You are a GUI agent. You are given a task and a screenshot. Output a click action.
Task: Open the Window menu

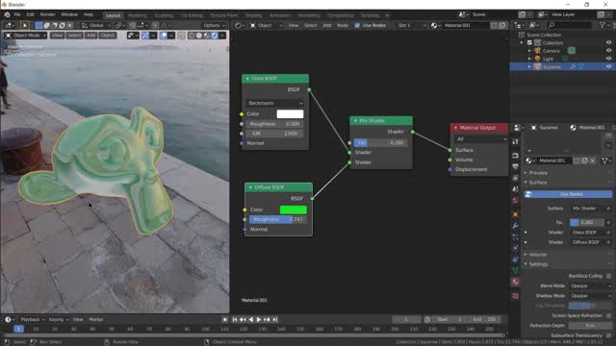(69, 14)
